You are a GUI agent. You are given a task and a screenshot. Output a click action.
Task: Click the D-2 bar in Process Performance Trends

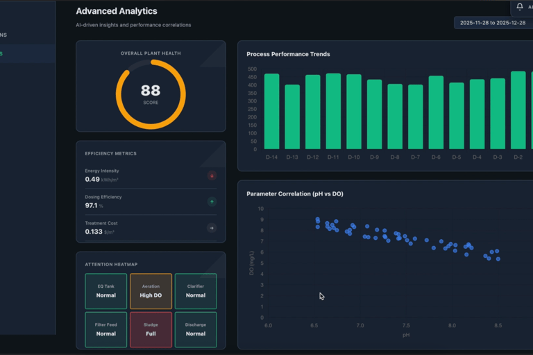pos(518,110)
